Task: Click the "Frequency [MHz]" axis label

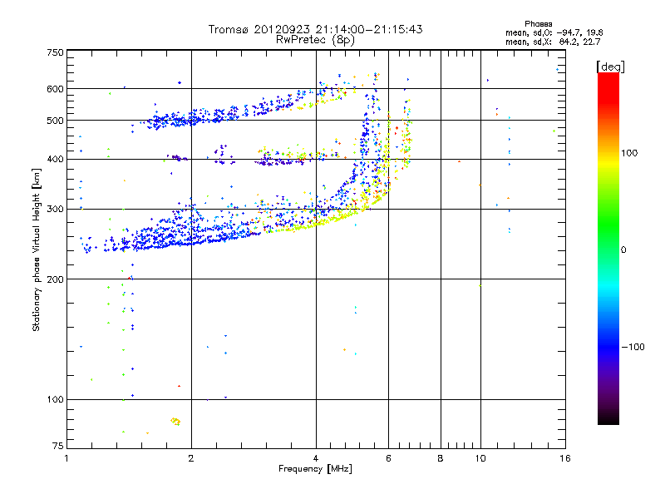Action: click(315, 469)
